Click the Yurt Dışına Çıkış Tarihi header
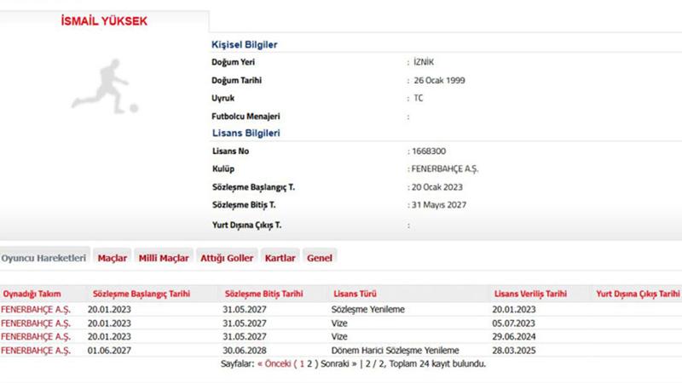The height and width of the screenshot is (383, 682). pos(638,294)
